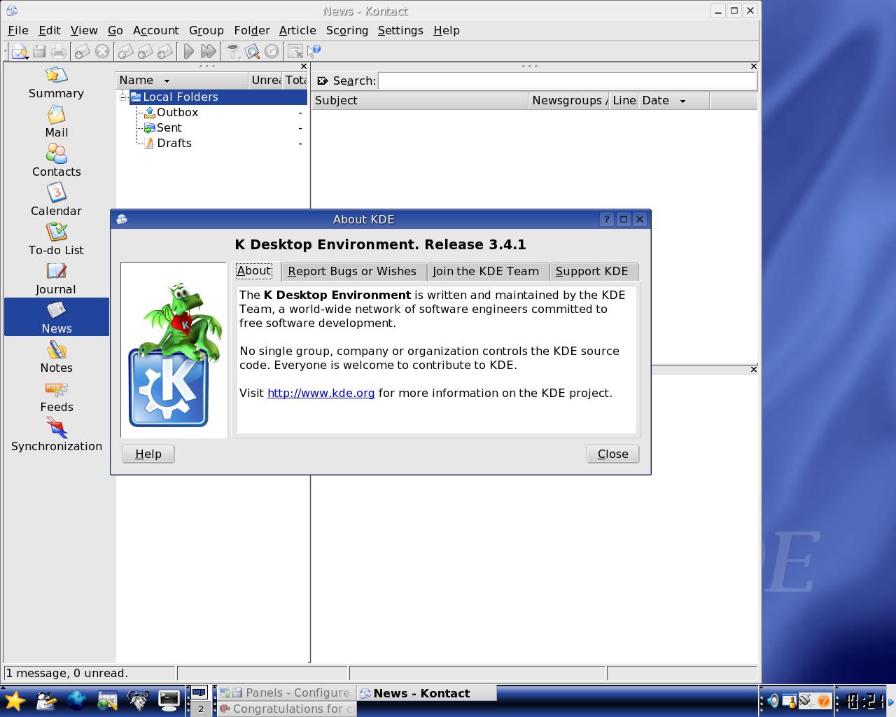
Task: Open the Journal component
Action: pos(56,279)
